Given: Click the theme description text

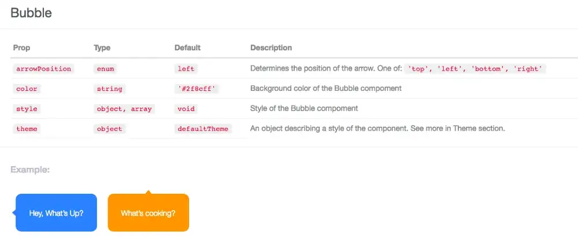Looking at the screenshot, I should (377, 128).
